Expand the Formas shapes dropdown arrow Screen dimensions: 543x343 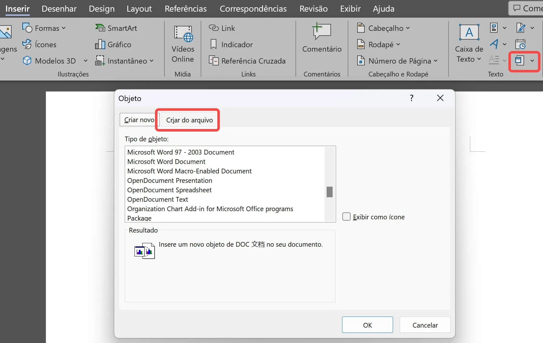[x=64, y=28]
